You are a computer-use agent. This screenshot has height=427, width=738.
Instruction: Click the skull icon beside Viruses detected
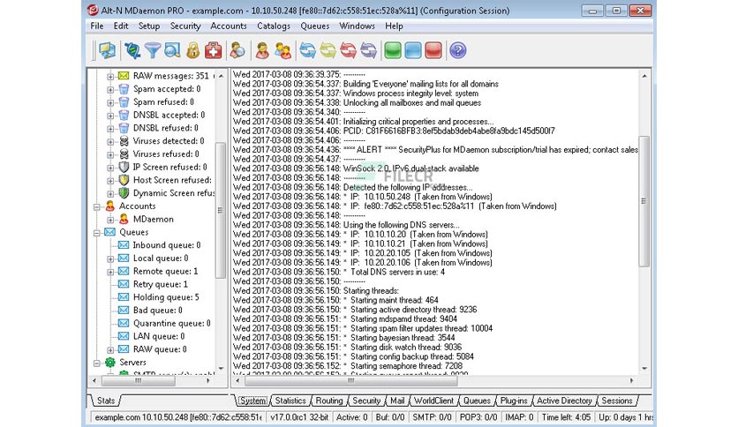pos(124,141)
